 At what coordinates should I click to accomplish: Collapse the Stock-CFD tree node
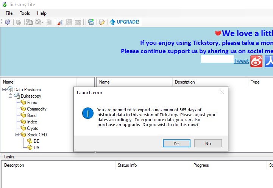click(17, 134)
